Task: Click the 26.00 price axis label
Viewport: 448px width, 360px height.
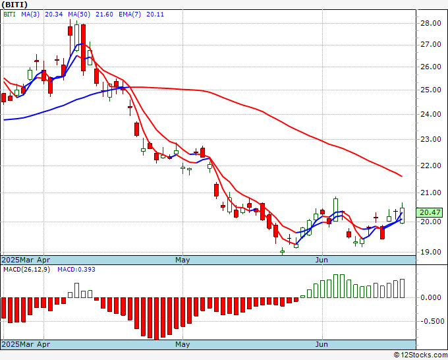Action: pyautogui.click(x=431, y=67)
